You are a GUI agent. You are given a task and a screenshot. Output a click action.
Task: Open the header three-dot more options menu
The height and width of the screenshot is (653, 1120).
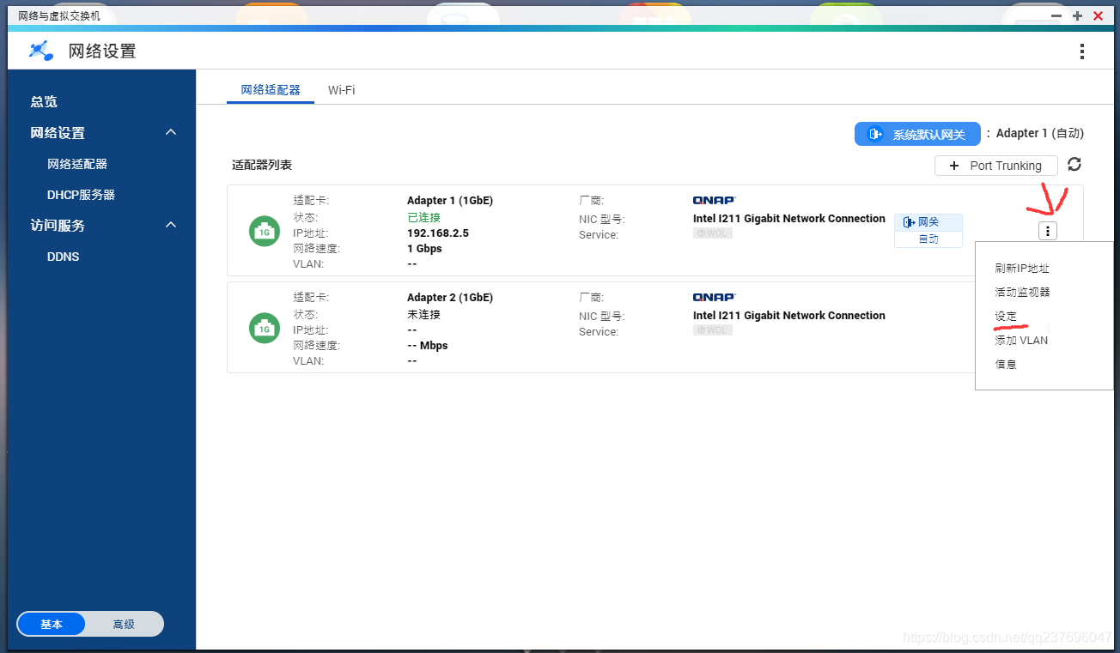pyautogui.click(x=1081, y=51)
